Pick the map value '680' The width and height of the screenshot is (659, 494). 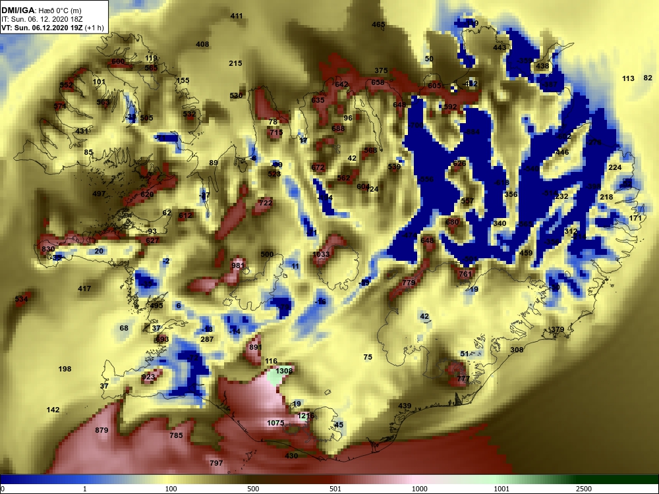(x=452, y=222)
